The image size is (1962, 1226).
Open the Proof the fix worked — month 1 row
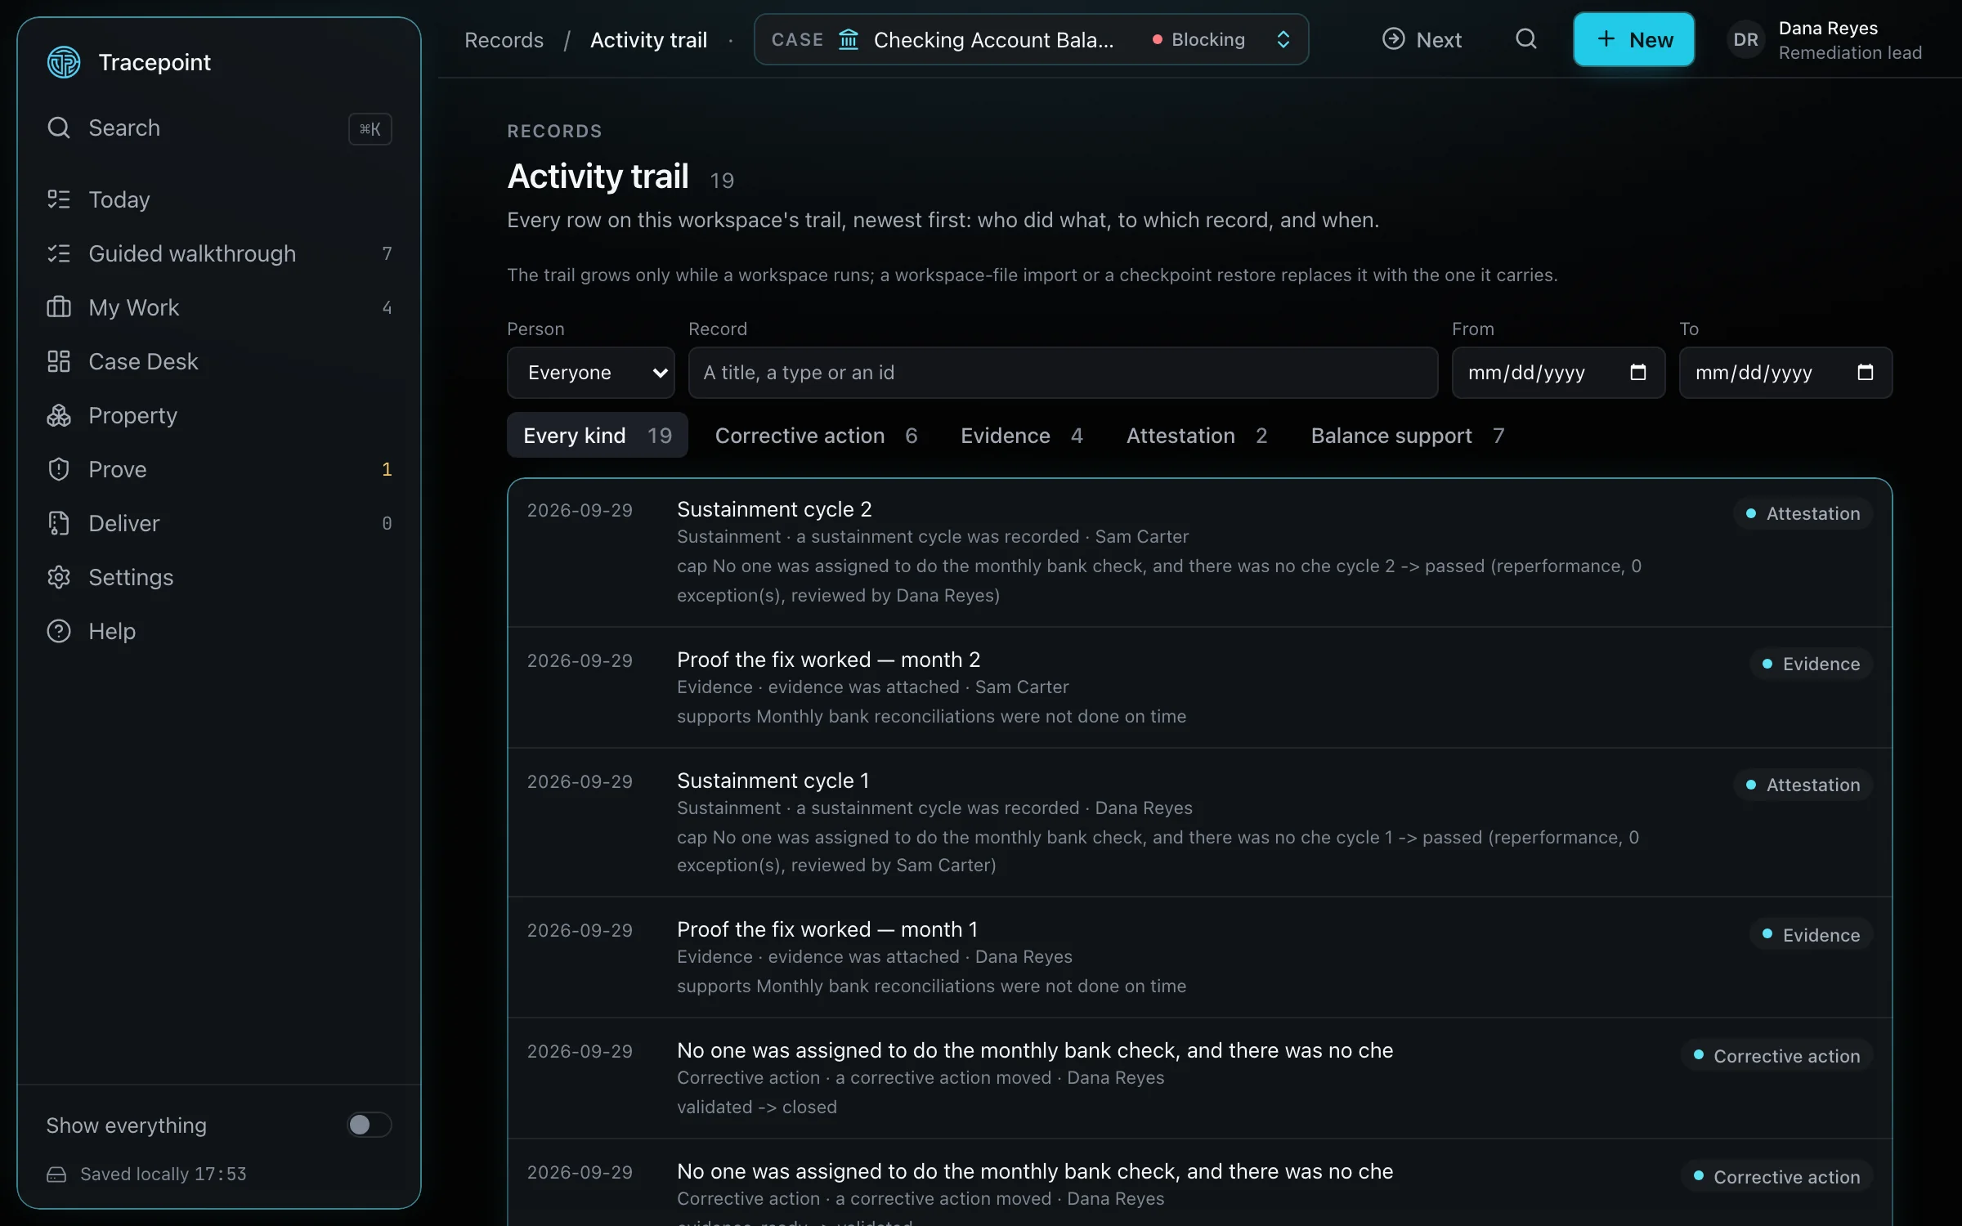tap(1200, 957)
